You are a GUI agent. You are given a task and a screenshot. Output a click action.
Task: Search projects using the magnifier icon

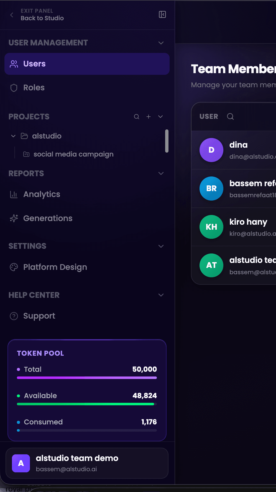137,117
